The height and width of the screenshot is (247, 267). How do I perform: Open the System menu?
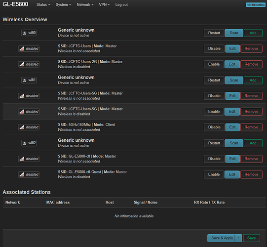tap(63, 4)
